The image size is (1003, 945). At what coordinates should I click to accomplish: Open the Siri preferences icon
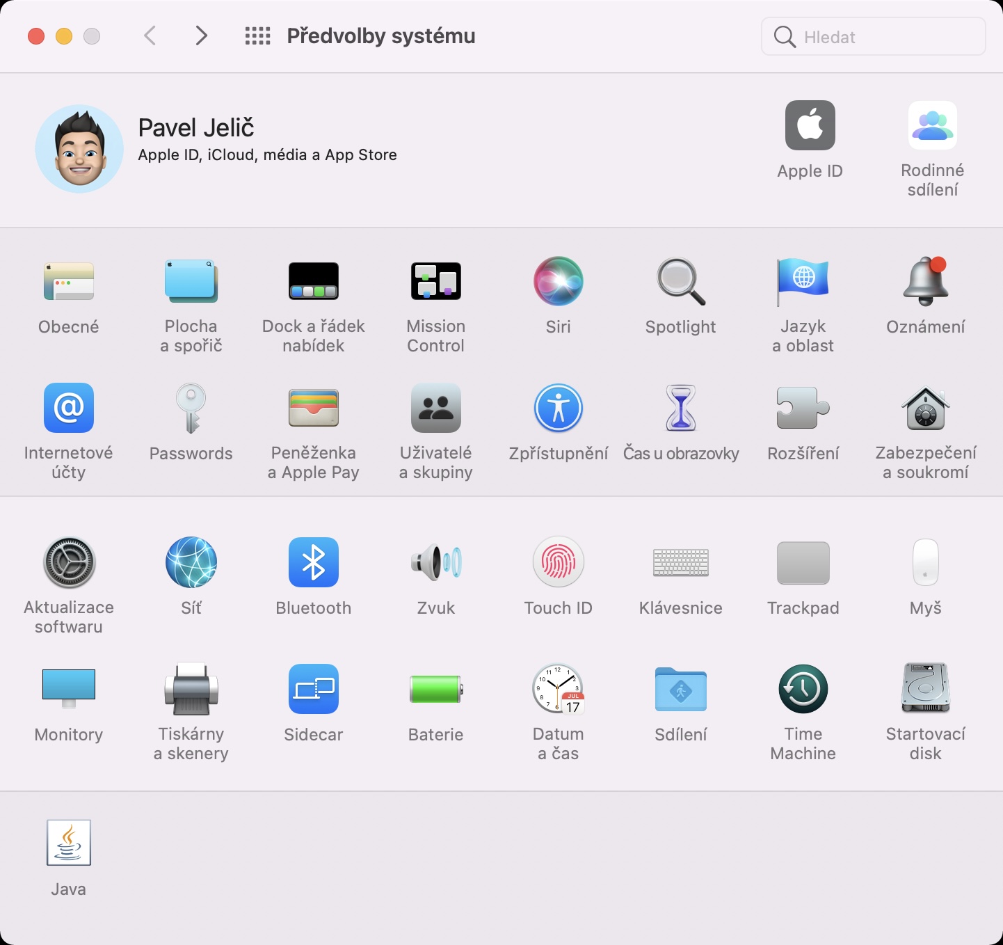point(559,281)
